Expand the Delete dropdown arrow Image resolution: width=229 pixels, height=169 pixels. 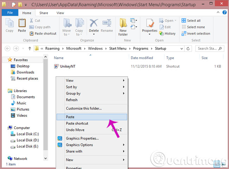point(94,34)
